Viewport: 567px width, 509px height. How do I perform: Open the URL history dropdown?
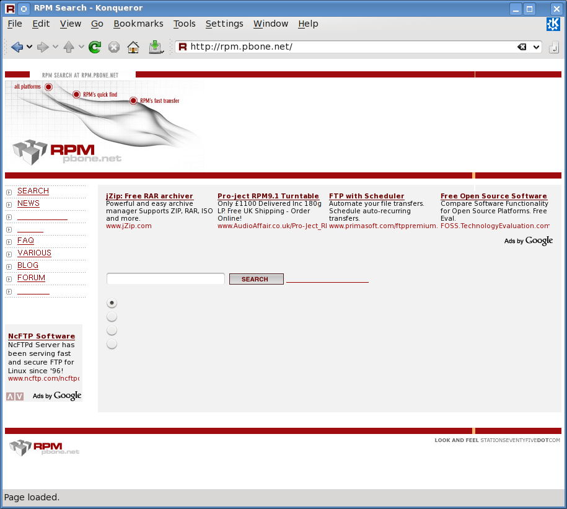[x=536, y=47]
